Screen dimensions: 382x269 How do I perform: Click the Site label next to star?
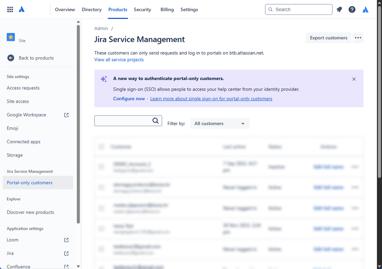click(22, 41)
